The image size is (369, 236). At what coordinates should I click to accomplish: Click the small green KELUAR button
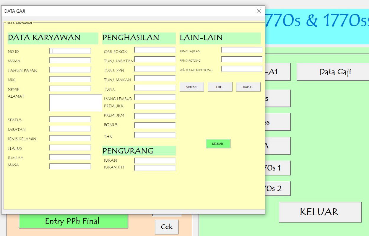[218, 144]
